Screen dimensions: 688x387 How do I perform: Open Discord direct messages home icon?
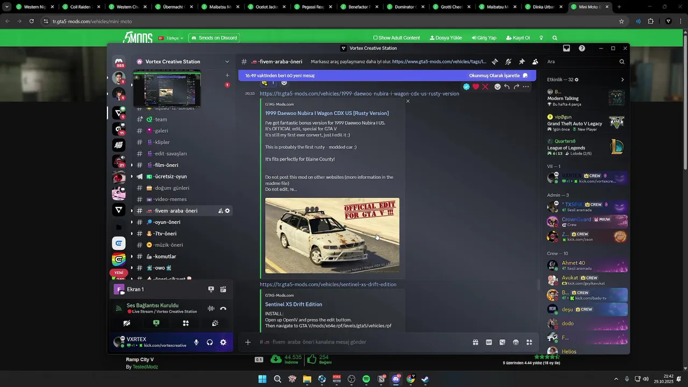click(119, 62)
